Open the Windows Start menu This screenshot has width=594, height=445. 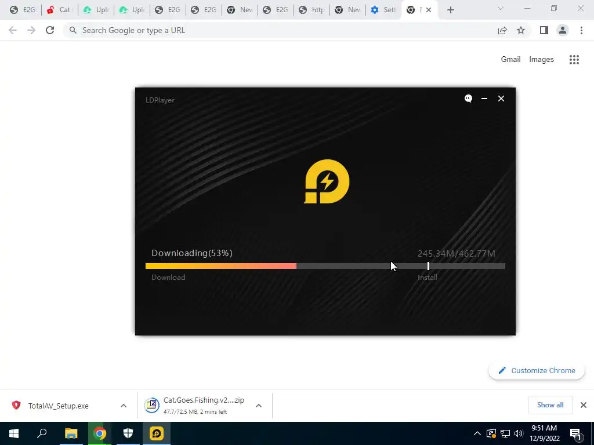point(14,433)
